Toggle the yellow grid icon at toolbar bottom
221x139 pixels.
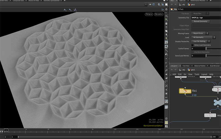167,122
